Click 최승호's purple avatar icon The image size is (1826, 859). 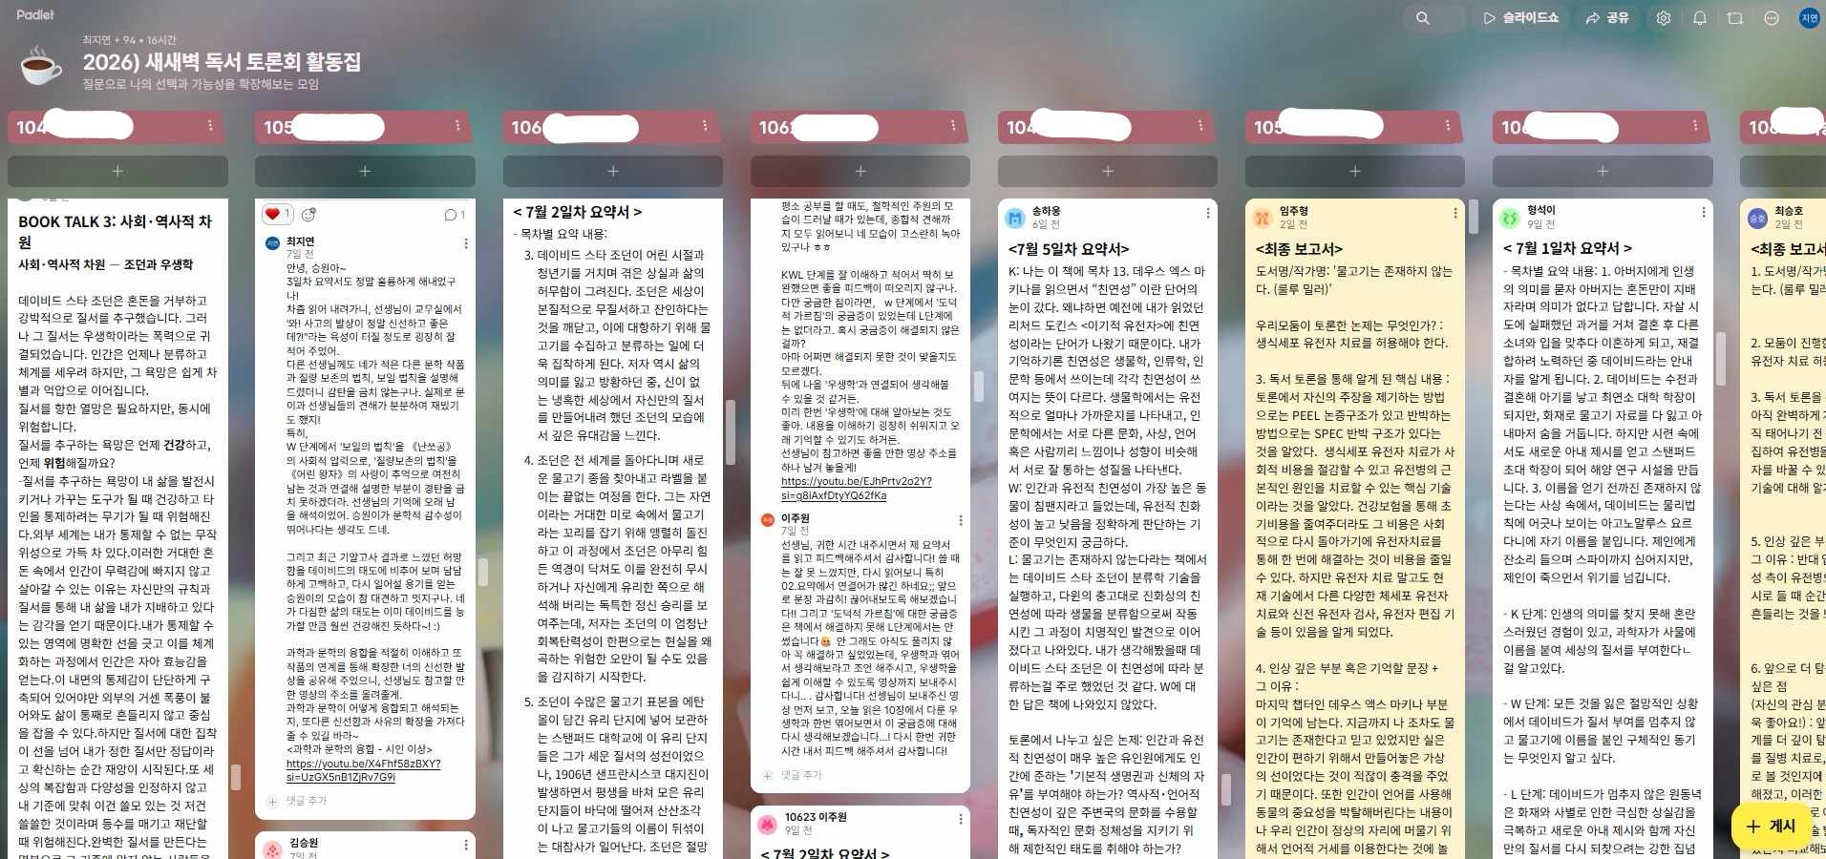1757,218
